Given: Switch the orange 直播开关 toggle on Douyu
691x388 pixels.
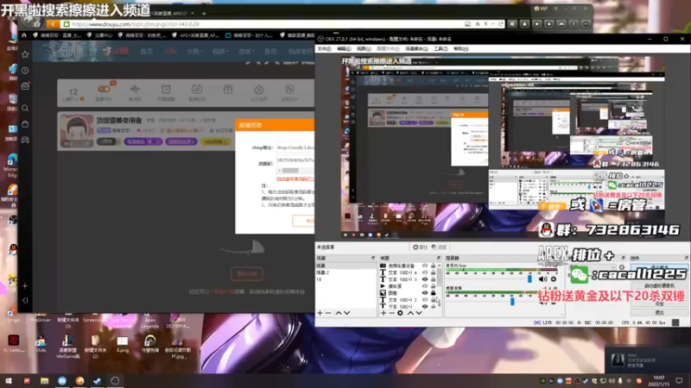Looking at the screenshot, I should pyautogui.click(x=104, y=90).
